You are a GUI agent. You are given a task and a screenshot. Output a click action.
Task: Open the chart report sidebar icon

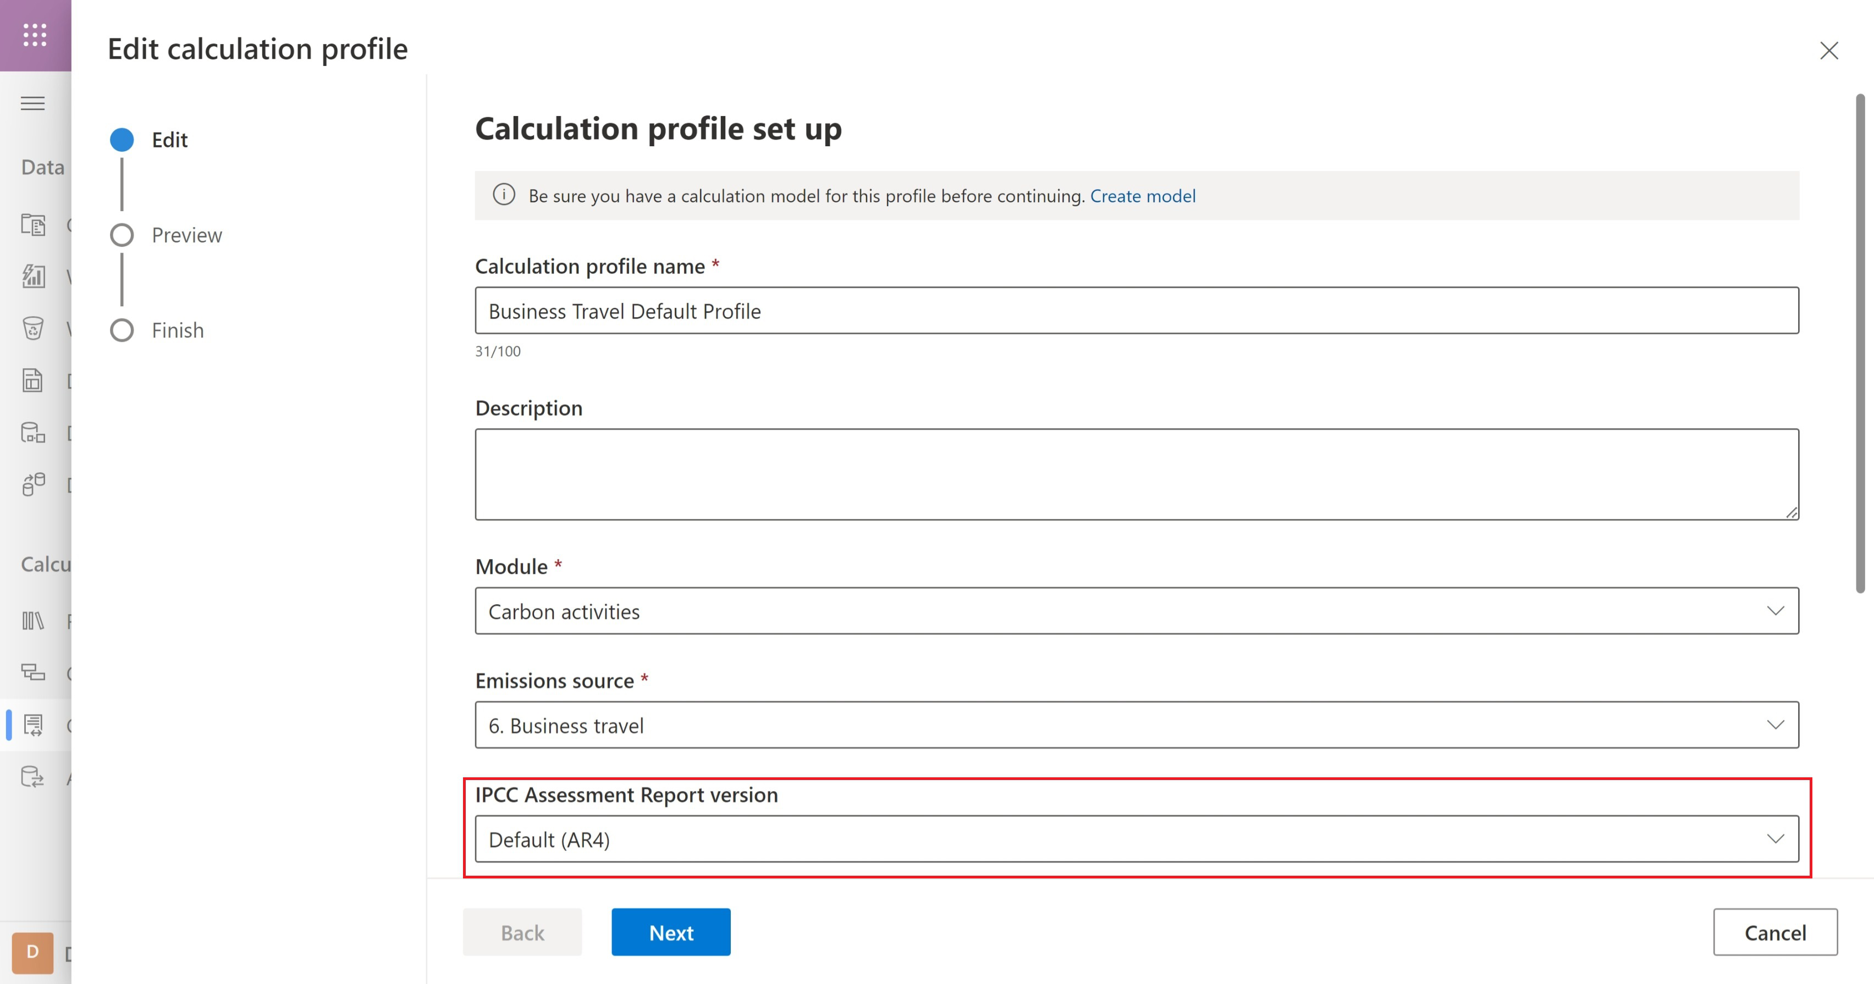click(x=33, y=275)
